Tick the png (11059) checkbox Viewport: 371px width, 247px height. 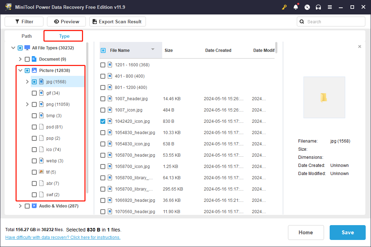[x=34, y=104]
